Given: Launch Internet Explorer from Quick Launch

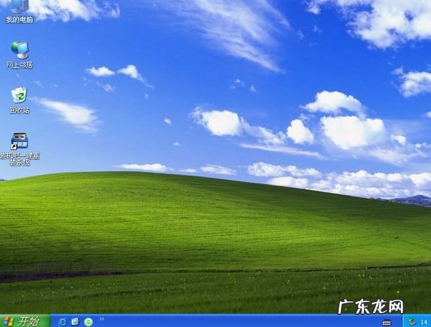Looking at the screenshot, I should (63, 321).
